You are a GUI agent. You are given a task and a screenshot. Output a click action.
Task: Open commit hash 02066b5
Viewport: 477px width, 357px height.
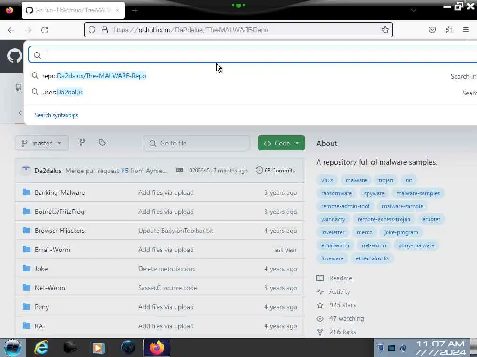tap(199, 171)
